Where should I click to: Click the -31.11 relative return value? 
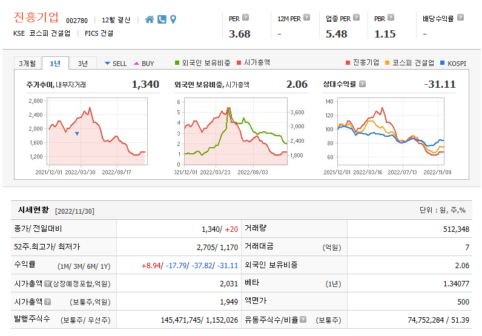coord(440,84)
